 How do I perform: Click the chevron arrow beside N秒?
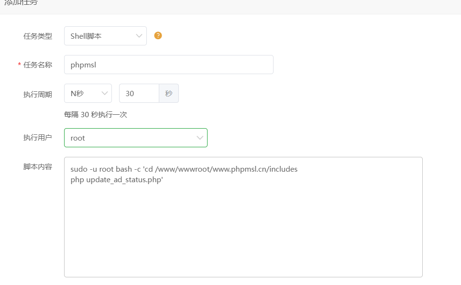pyautogui.click(x=104, y=93)
